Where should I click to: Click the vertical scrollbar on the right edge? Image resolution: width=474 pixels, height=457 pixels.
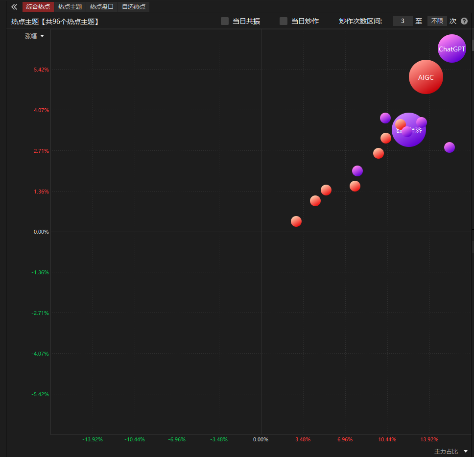click(x=473, y=46)
